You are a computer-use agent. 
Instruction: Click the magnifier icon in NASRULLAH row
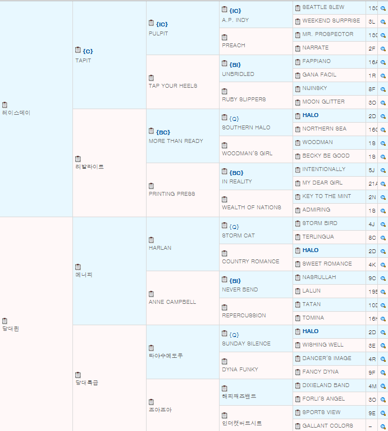[x=383, y=278]
